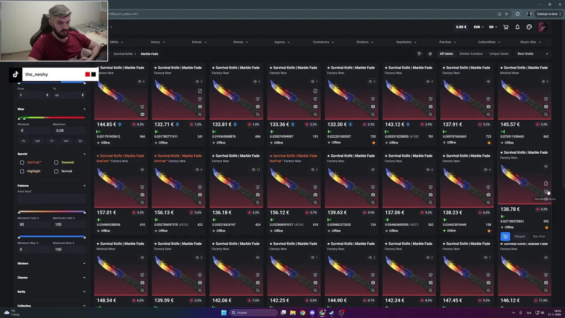
Task: Toggle the MW wear filter
Action: (x=38, y=141)
